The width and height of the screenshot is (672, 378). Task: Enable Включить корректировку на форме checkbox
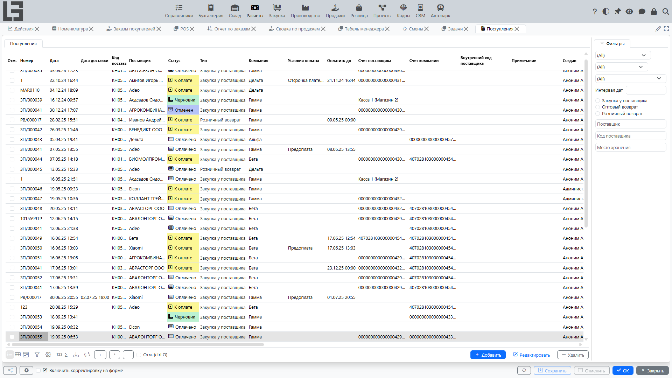38,370
